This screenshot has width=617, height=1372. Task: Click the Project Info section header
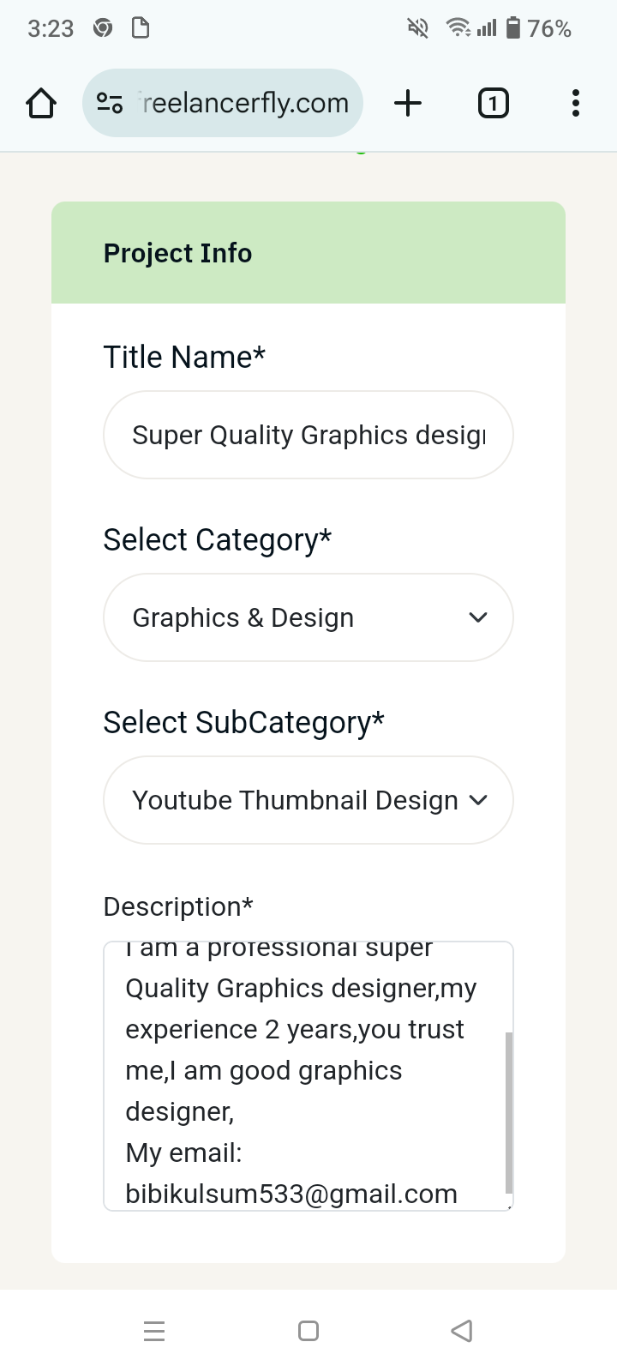[308, 253]
